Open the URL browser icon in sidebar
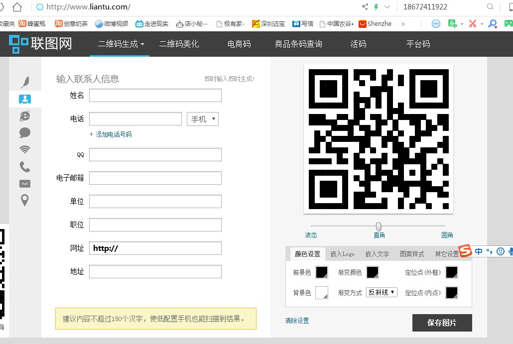This screenshot has height=344, width=513. pyautogui.click(x=25, y=115)
